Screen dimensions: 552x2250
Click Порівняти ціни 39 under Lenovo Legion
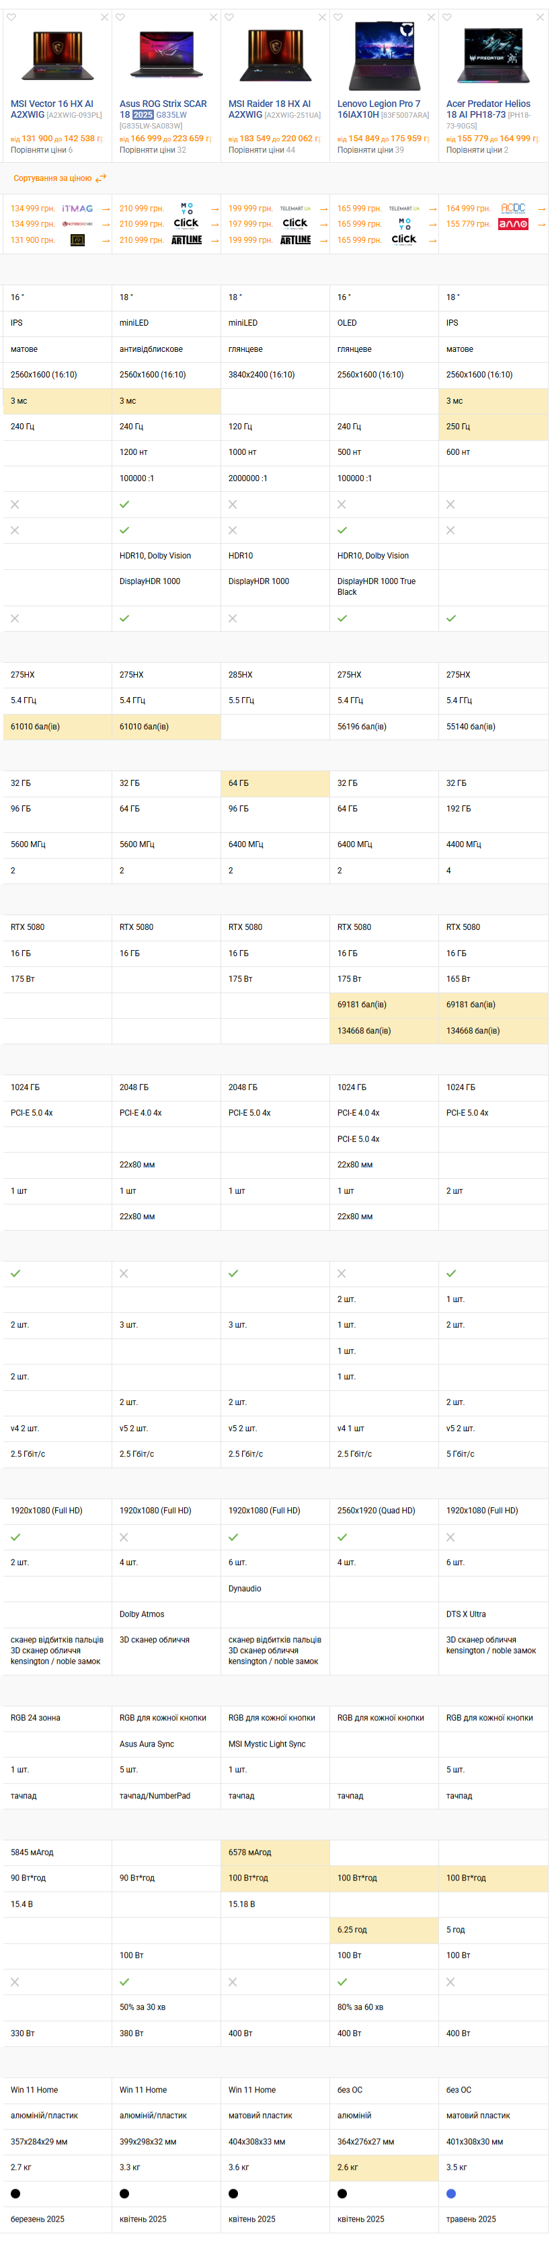coord(370,150)
